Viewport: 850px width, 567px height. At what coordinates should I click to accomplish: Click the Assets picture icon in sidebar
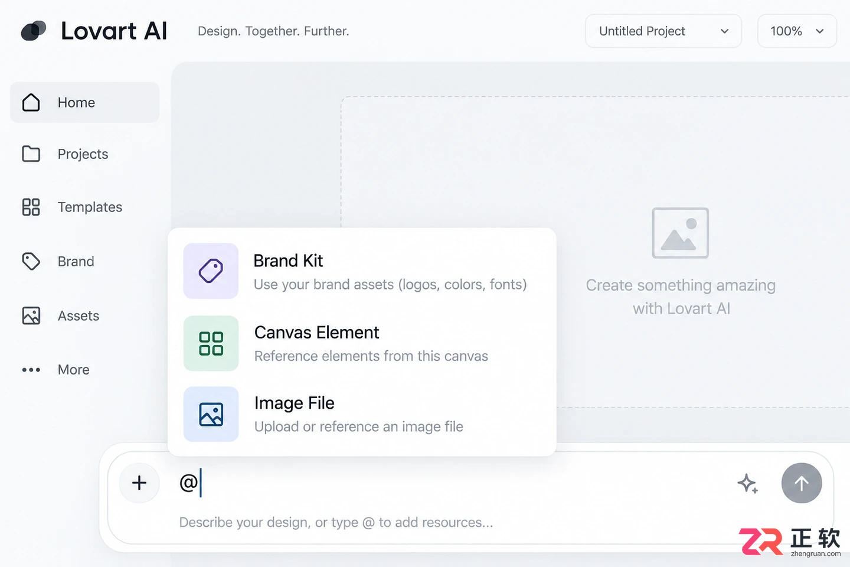coord(31,316)
